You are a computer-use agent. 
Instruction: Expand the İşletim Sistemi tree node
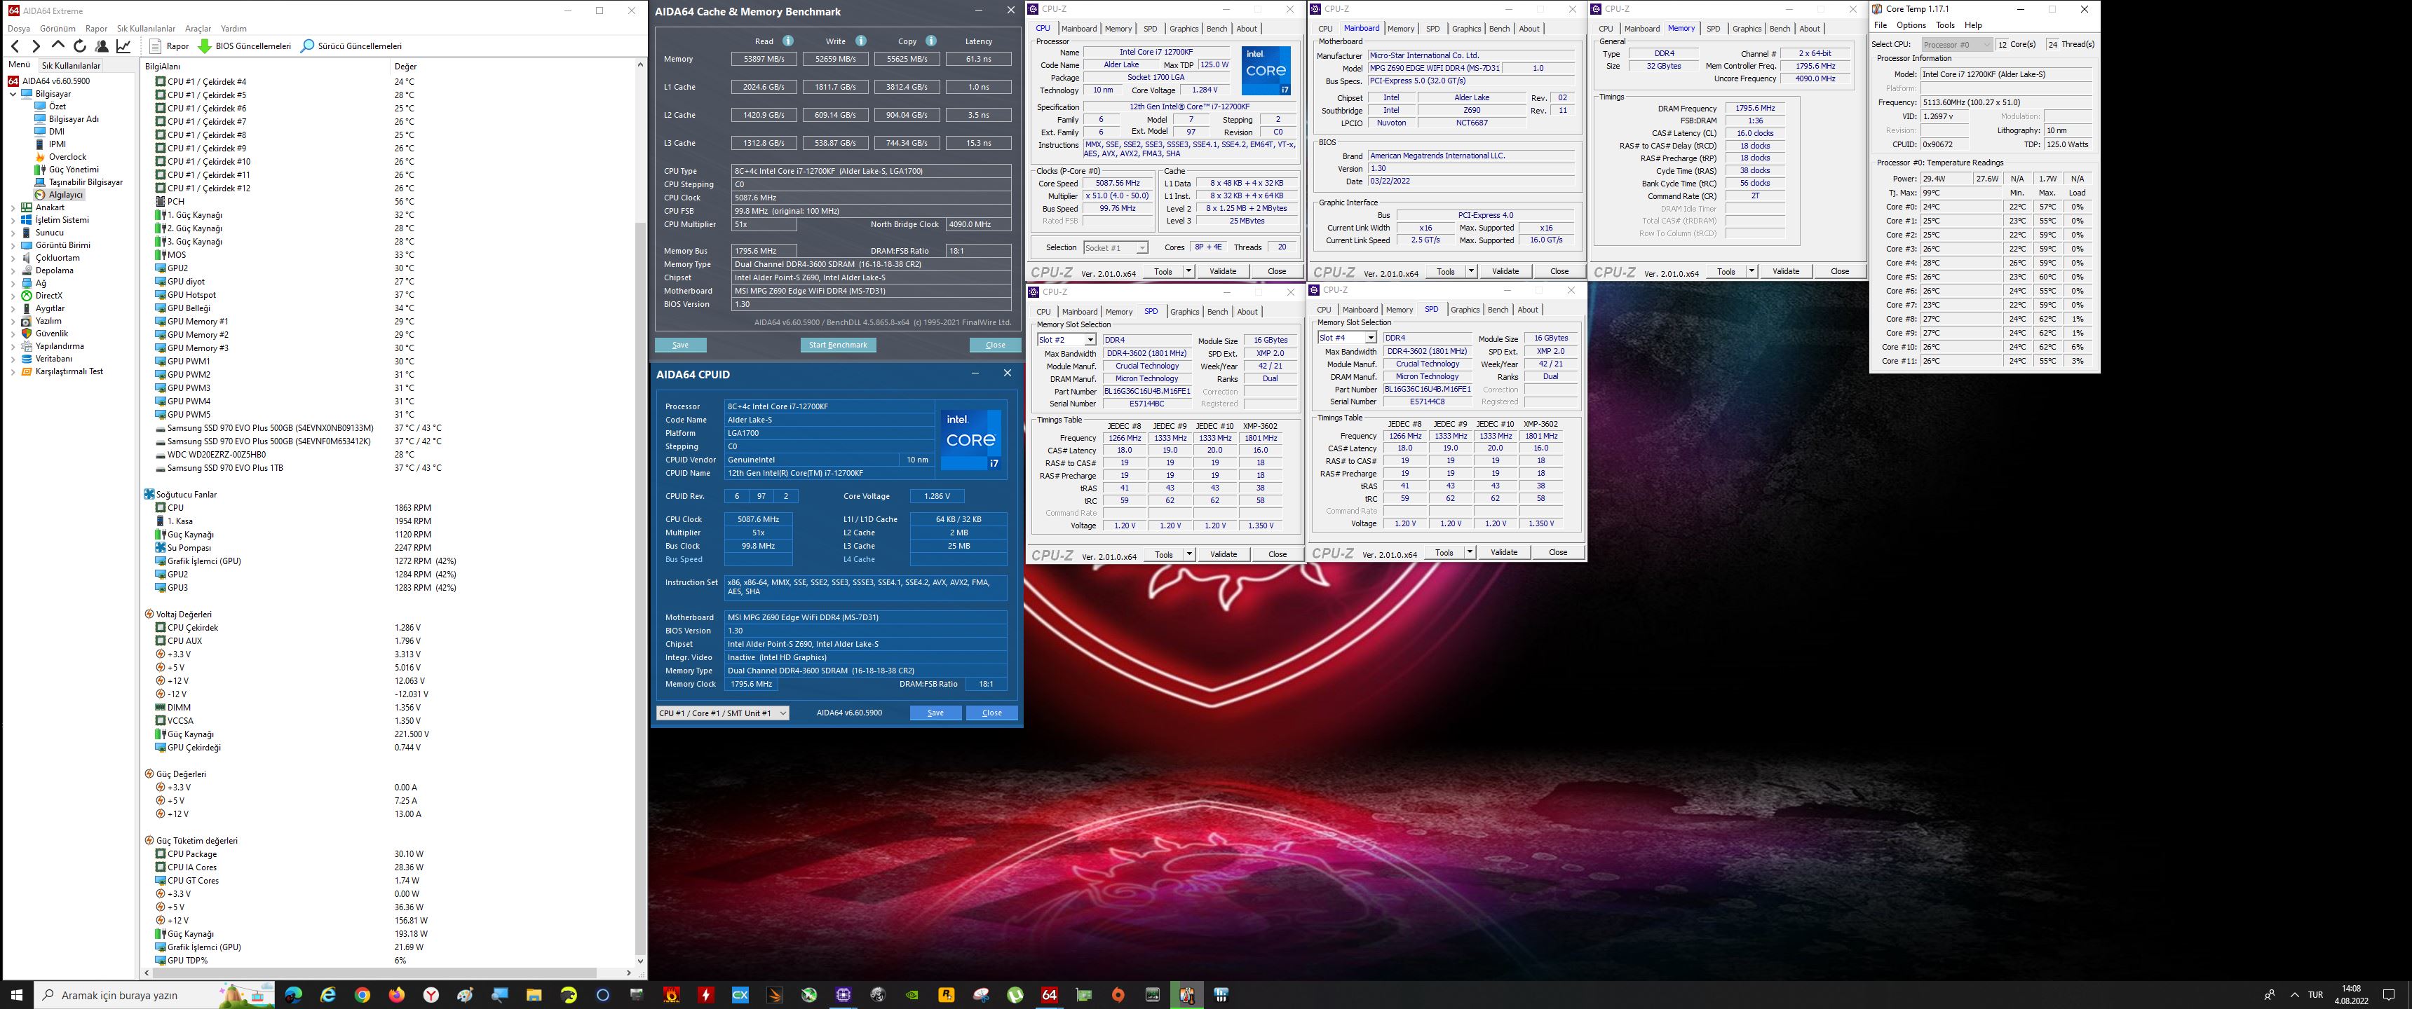13,220
